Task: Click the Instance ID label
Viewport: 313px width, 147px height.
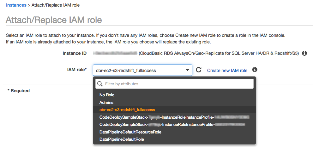Action: (75, 53)
